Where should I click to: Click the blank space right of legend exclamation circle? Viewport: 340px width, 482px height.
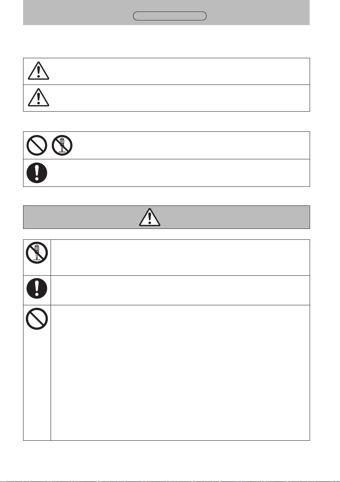(179, 173)
